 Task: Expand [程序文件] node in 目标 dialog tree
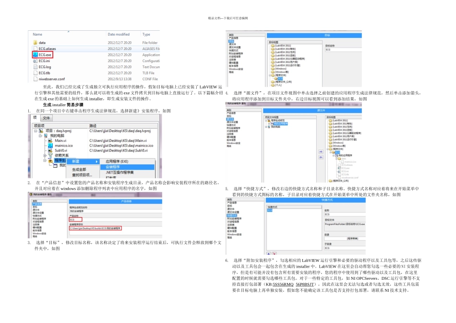coord(270,75)
